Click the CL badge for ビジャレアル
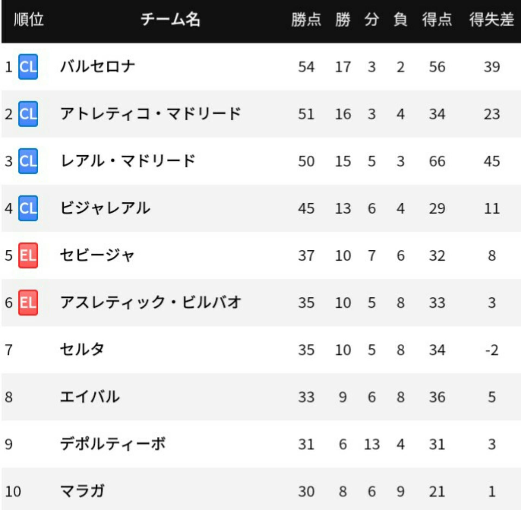The width and height of the screenshot is (521, 510). [x=28, y=208]
